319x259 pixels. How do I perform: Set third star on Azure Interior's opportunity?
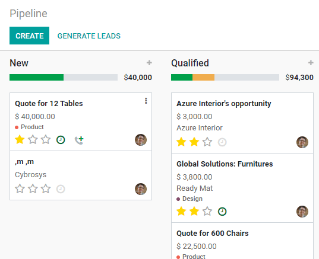point(207,142)
